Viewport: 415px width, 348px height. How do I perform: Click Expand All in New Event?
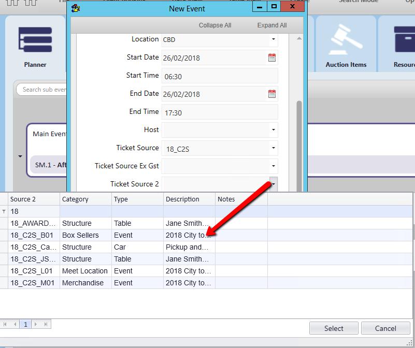(272, 25)
